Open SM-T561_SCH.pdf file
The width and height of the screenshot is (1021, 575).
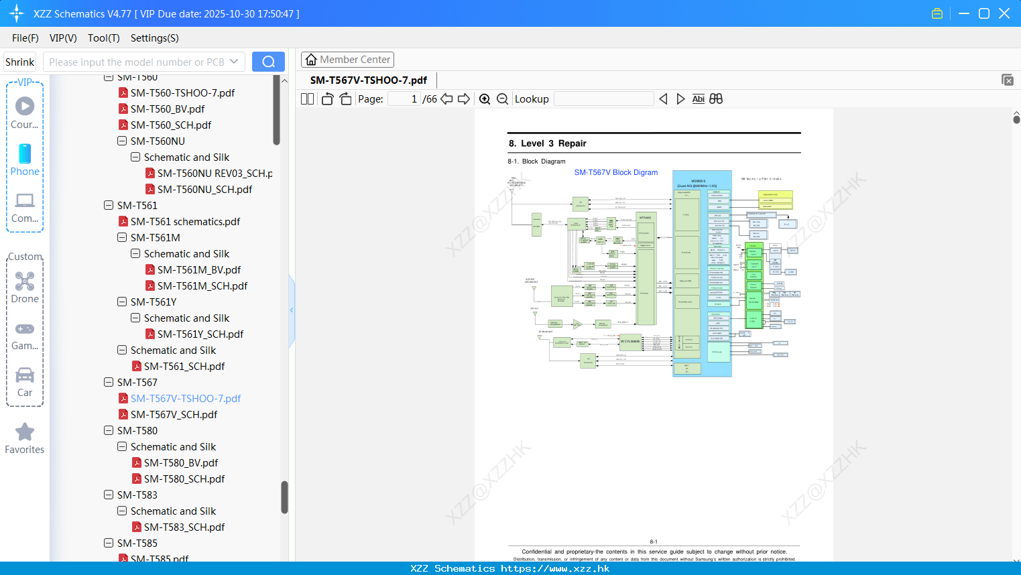[184, 366]
